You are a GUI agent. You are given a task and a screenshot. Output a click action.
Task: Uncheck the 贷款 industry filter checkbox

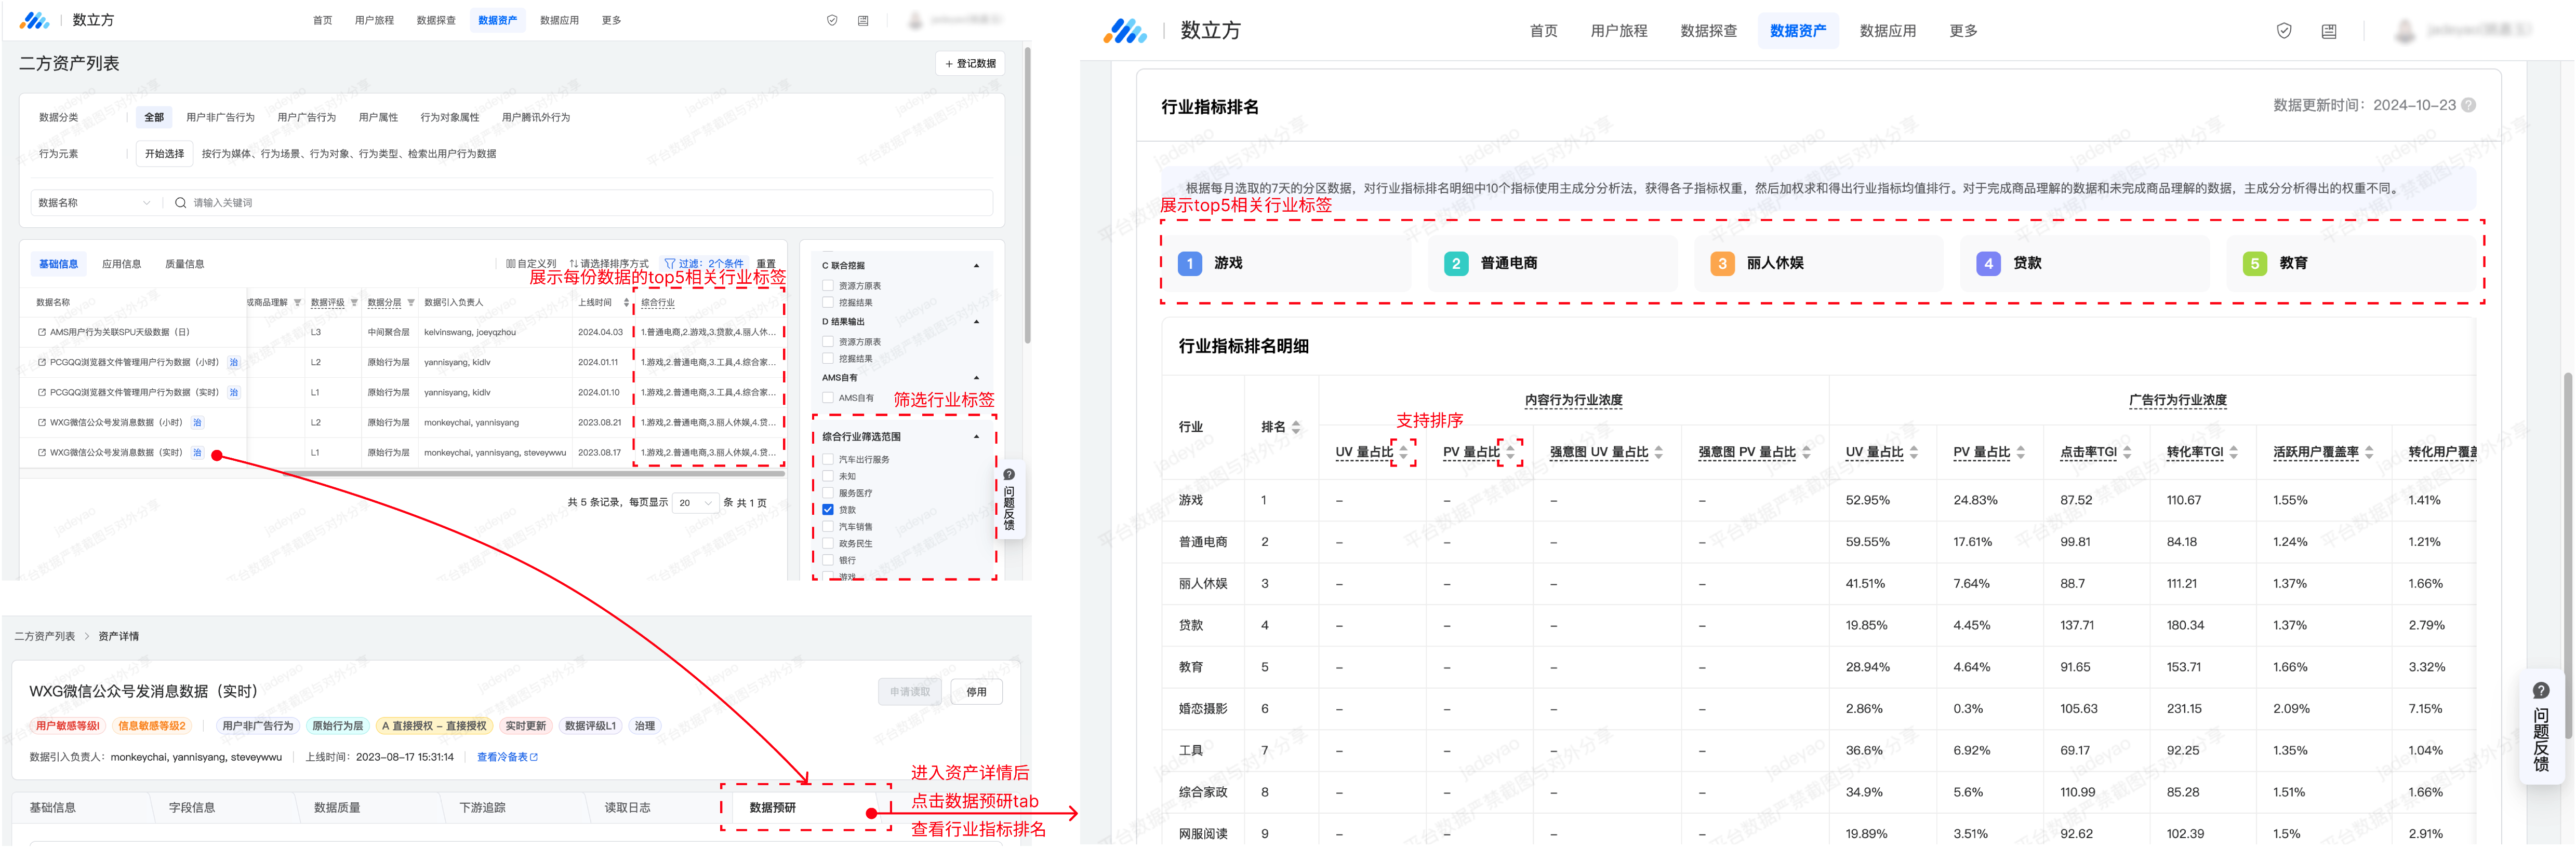pyautogui.click(x=828, y=511)
